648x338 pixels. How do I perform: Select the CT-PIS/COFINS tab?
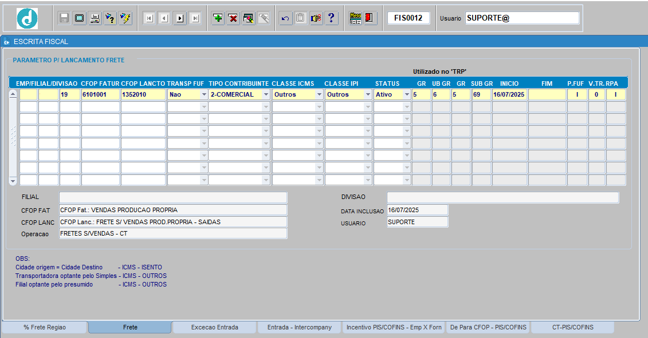pyautogui.click(x=572, y=327)
